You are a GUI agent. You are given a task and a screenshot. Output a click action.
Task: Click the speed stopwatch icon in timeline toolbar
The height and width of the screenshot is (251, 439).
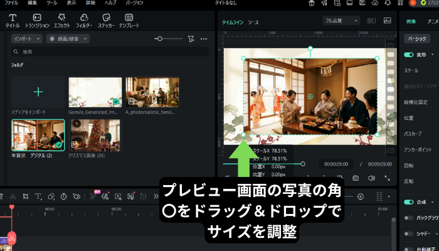tap(64, 196)
